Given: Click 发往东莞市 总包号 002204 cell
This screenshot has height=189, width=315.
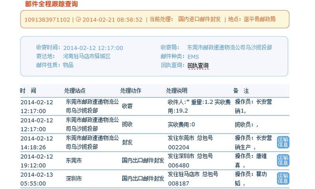Looking at the screenshot, I should [190, 142].
